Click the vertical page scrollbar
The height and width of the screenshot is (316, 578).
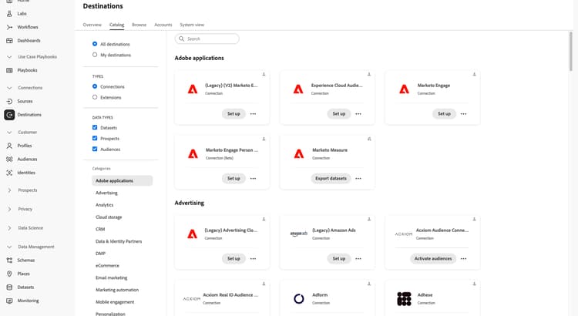(570, 51)
